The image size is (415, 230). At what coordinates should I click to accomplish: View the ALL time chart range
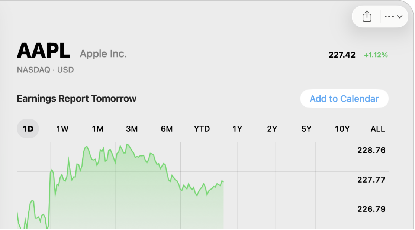377,129
